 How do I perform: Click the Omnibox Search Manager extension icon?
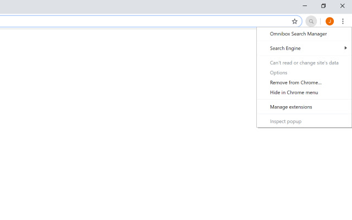pyautogui.click(x=311, y=21)
